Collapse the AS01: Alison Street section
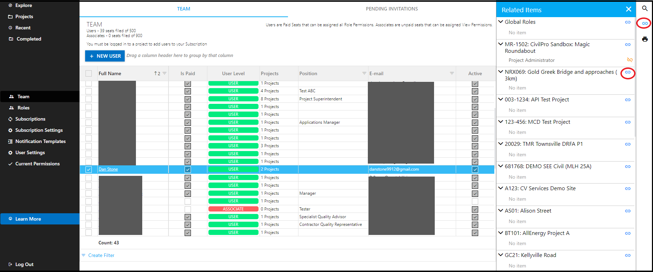Image resolution: width=653 pixels, height=272 pixels. [x=501, y=210]
